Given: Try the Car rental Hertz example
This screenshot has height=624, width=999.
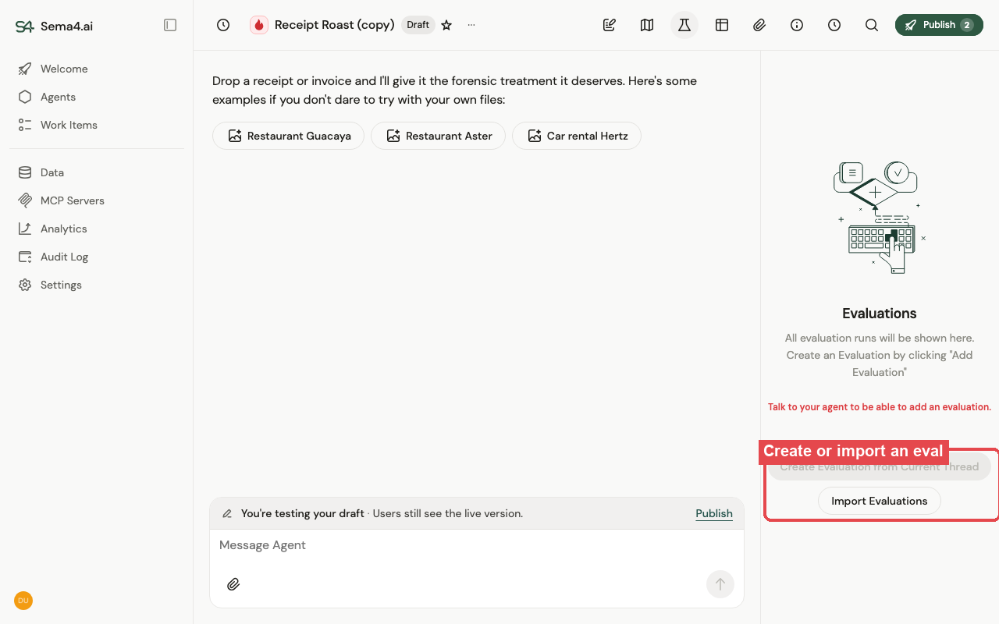Looking at the screenshot, I should 577,136.
